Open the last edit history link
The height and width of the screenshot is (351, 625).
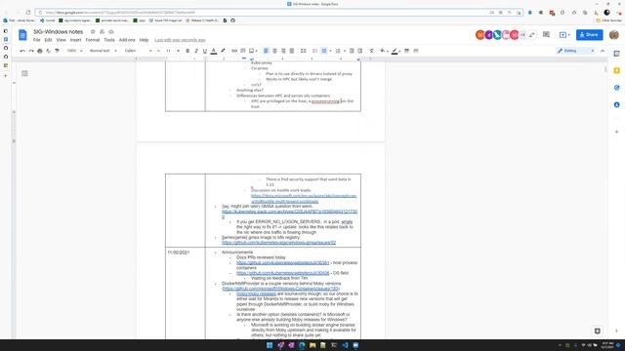pos(180,40)
